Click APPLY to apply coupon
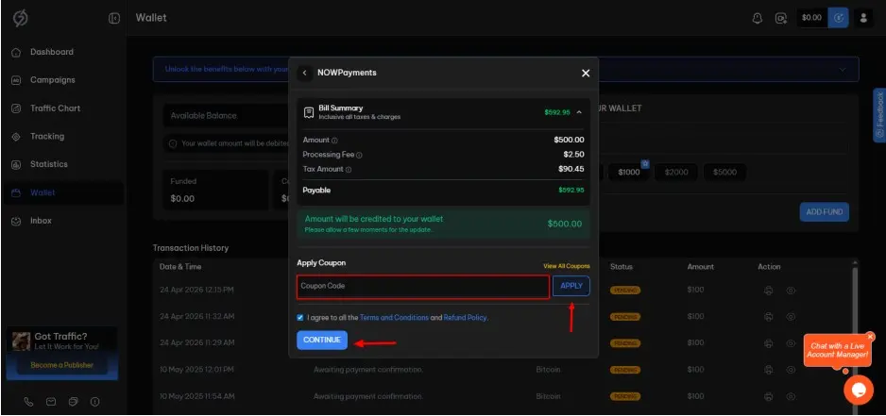This screenshot has height=416, width=886. pos(571,286)
